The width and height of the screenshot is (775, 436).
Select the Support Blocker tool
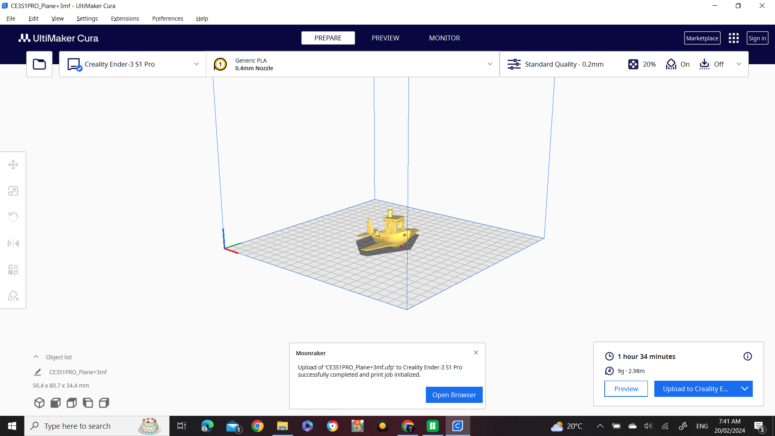(x=13, y=296)
